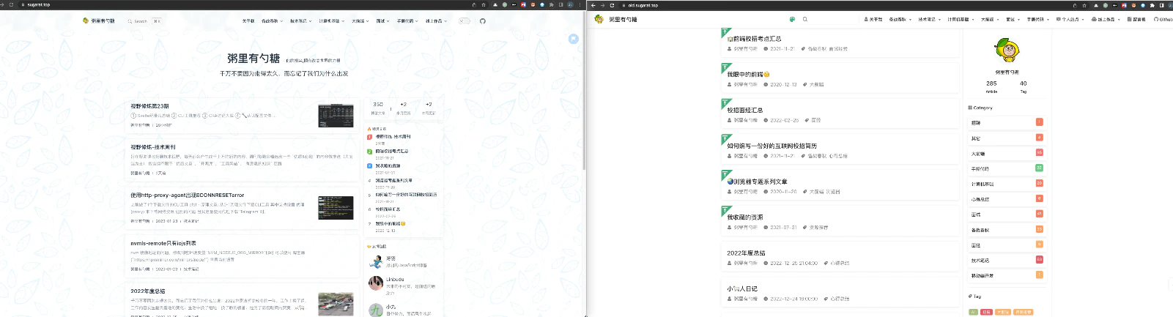The image size is (1173, 317).
Task: Open 关于我 in the right window nav
Action: coord(873,20)
